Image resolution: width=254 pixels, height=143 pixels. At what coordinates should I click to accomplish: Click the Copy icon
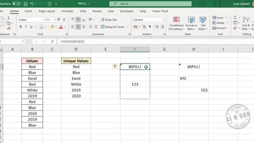(9, 23)
